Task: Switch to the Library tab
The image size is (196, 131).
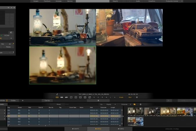Action: (99, 129)
